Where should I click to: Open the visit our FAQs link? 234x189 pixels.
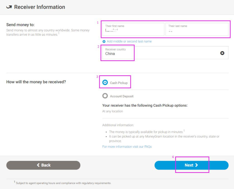click(127, 147)
